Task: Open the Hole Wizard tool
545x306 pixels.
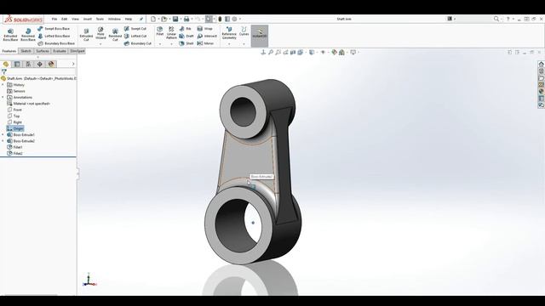Action: click(100, 33)
